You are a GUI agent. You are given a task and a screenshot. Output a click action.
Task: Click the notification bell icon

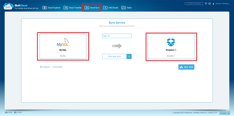click(213, 4)
